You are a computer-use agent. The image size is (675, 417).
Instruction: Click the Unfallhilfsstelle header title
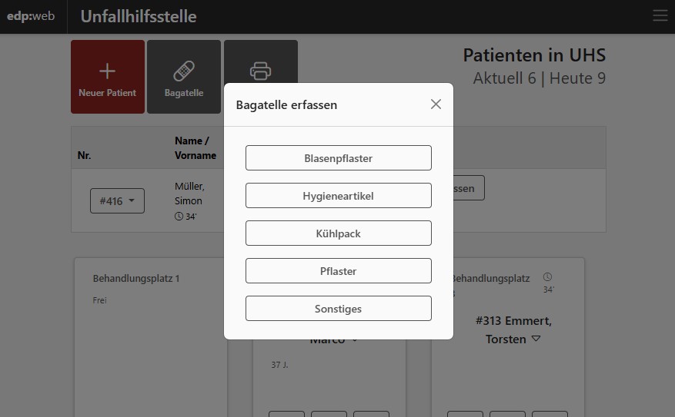pos(139,16)
